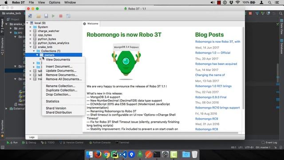The width and height of the screenshot is (284, 160).
Task: Close the Welcome tab
Action: coord(85,24)
